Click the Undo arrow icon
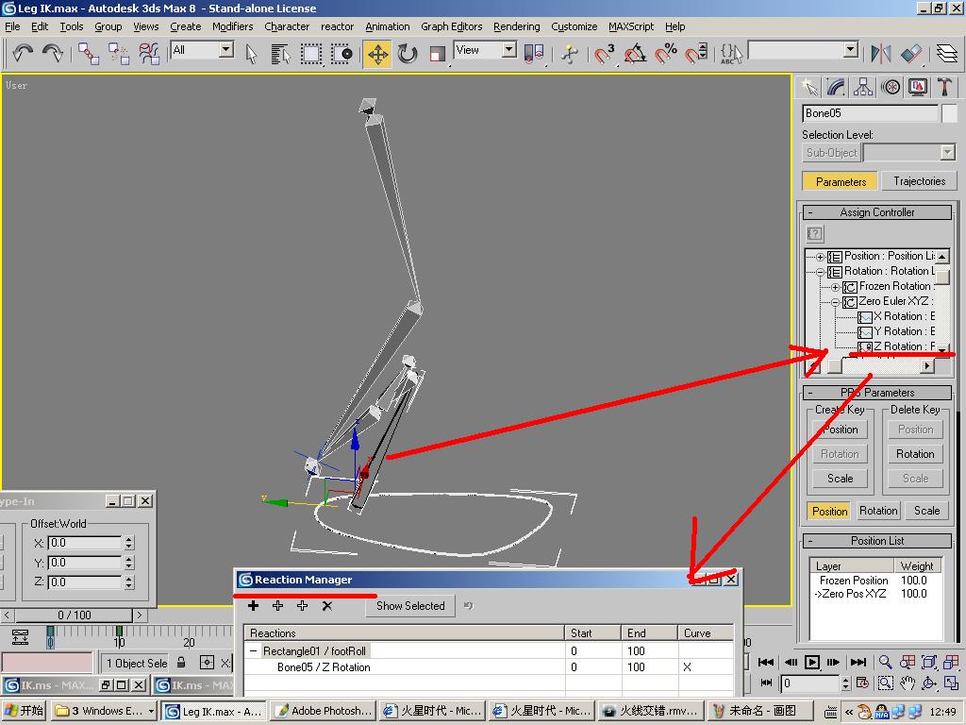This screenshot has width=966, height=725. click(23, 54)
